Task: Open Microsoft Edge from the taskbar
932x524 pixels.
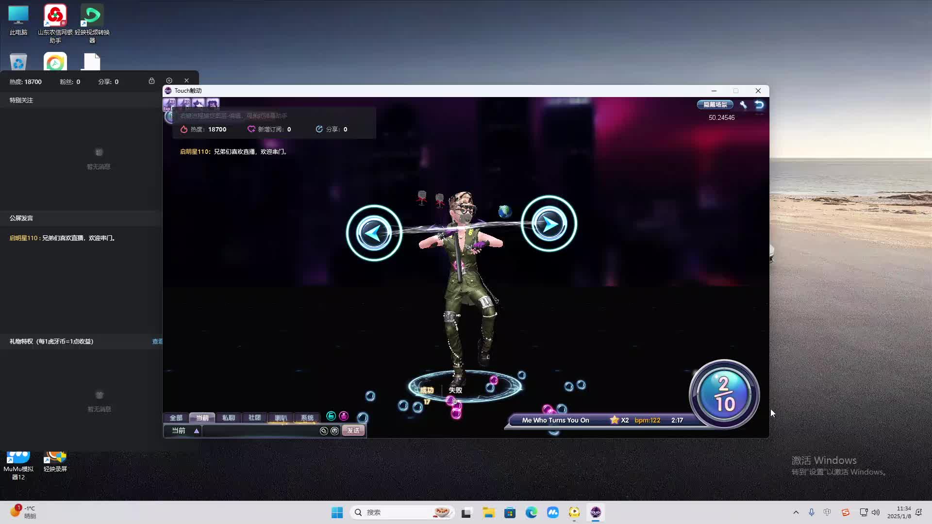Action: [531, 512]
